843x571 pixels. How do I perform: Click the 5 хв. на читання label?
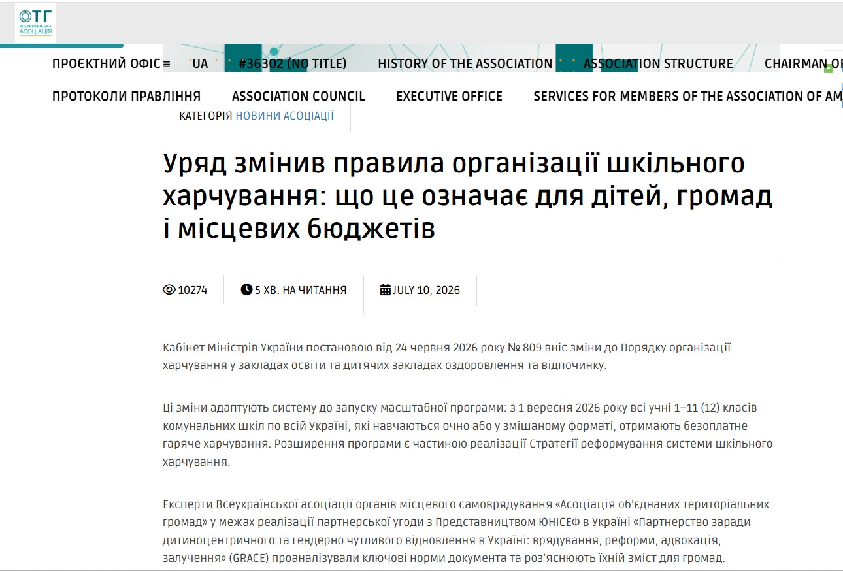(x=301, y=290)
